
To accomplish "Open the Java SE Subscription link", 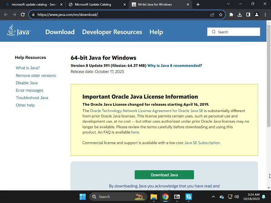I will coord(202,143).
